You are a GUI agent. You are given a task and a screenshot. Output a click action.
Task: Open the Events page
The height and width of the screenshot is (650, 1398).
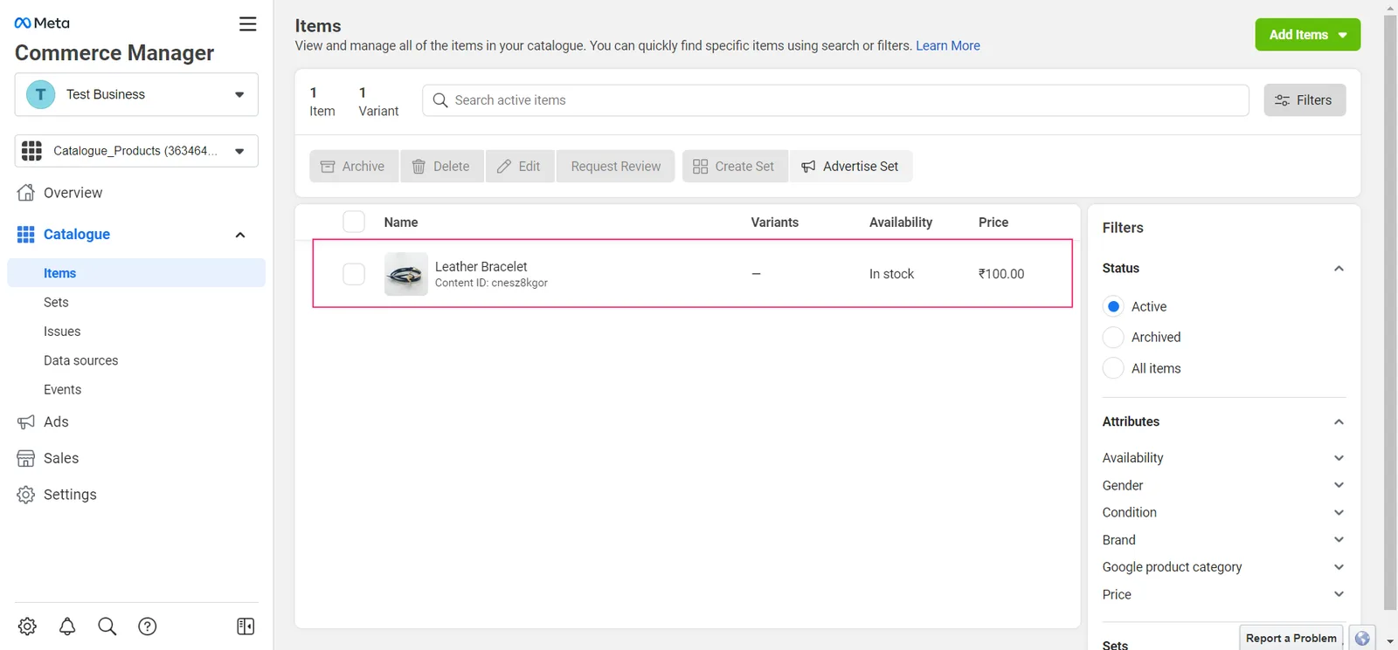(63, 390)
